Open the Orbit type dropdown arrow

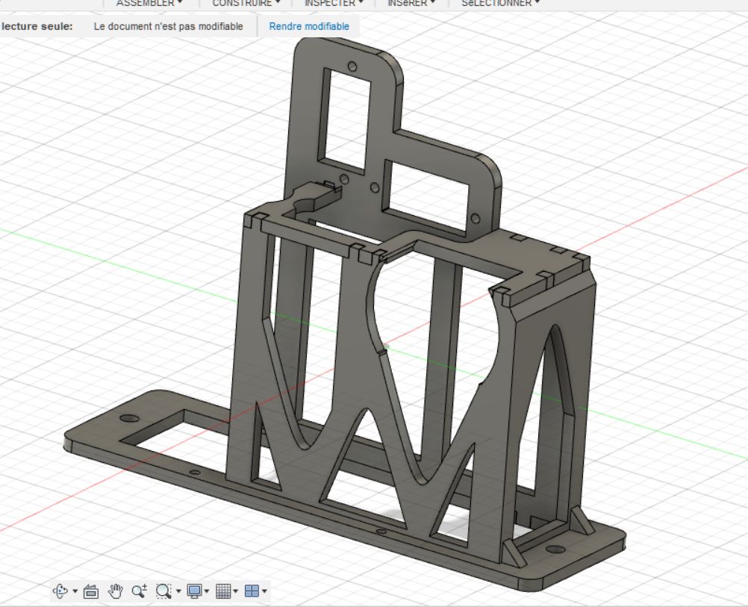(x=75, y=591)
